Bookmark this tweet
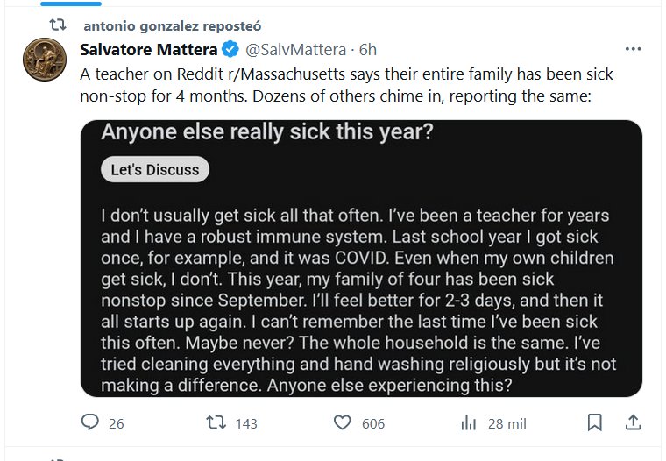Image resolution: width=666 pixels, height=461 pixels. 594,422
